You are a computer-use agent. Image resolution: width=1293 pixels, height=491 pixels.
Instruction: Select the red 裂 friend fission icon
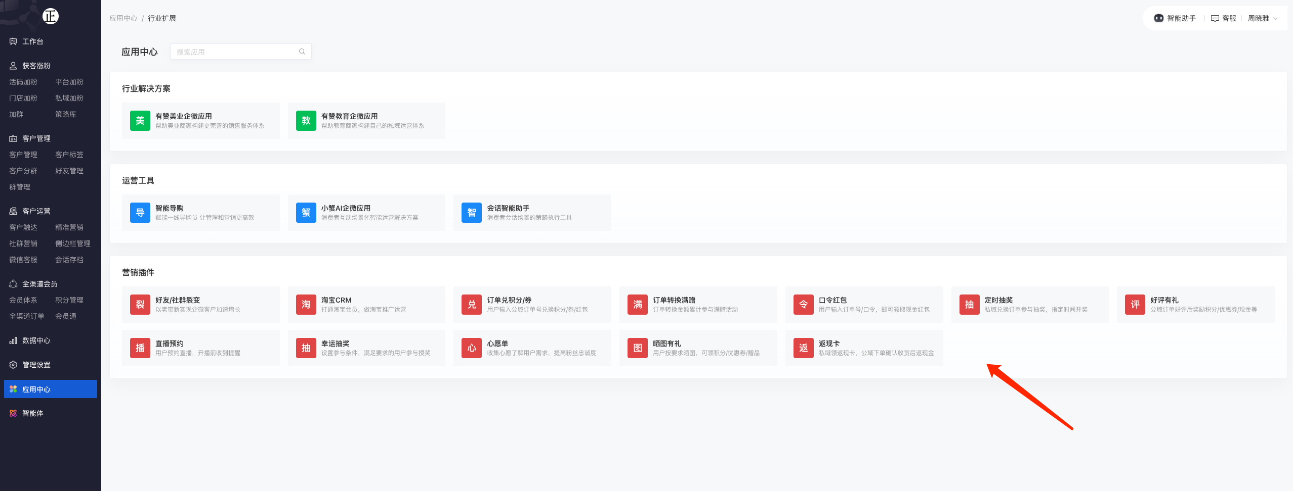(140, 305)
